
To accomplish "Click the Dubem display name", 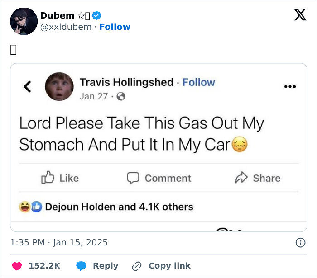I will click(x=57, y=16).
